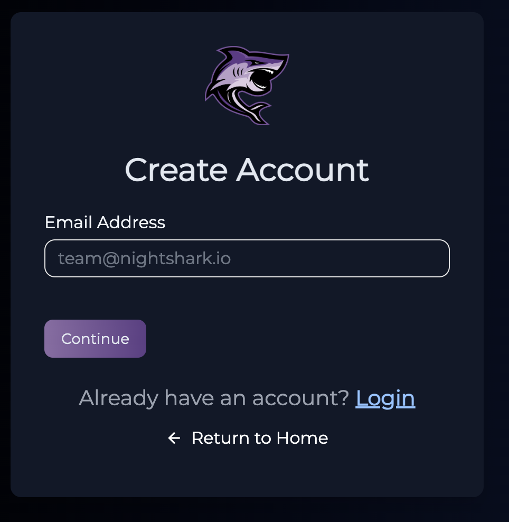
Task: Focus the Email Address input field
Action: click(247, 258)
